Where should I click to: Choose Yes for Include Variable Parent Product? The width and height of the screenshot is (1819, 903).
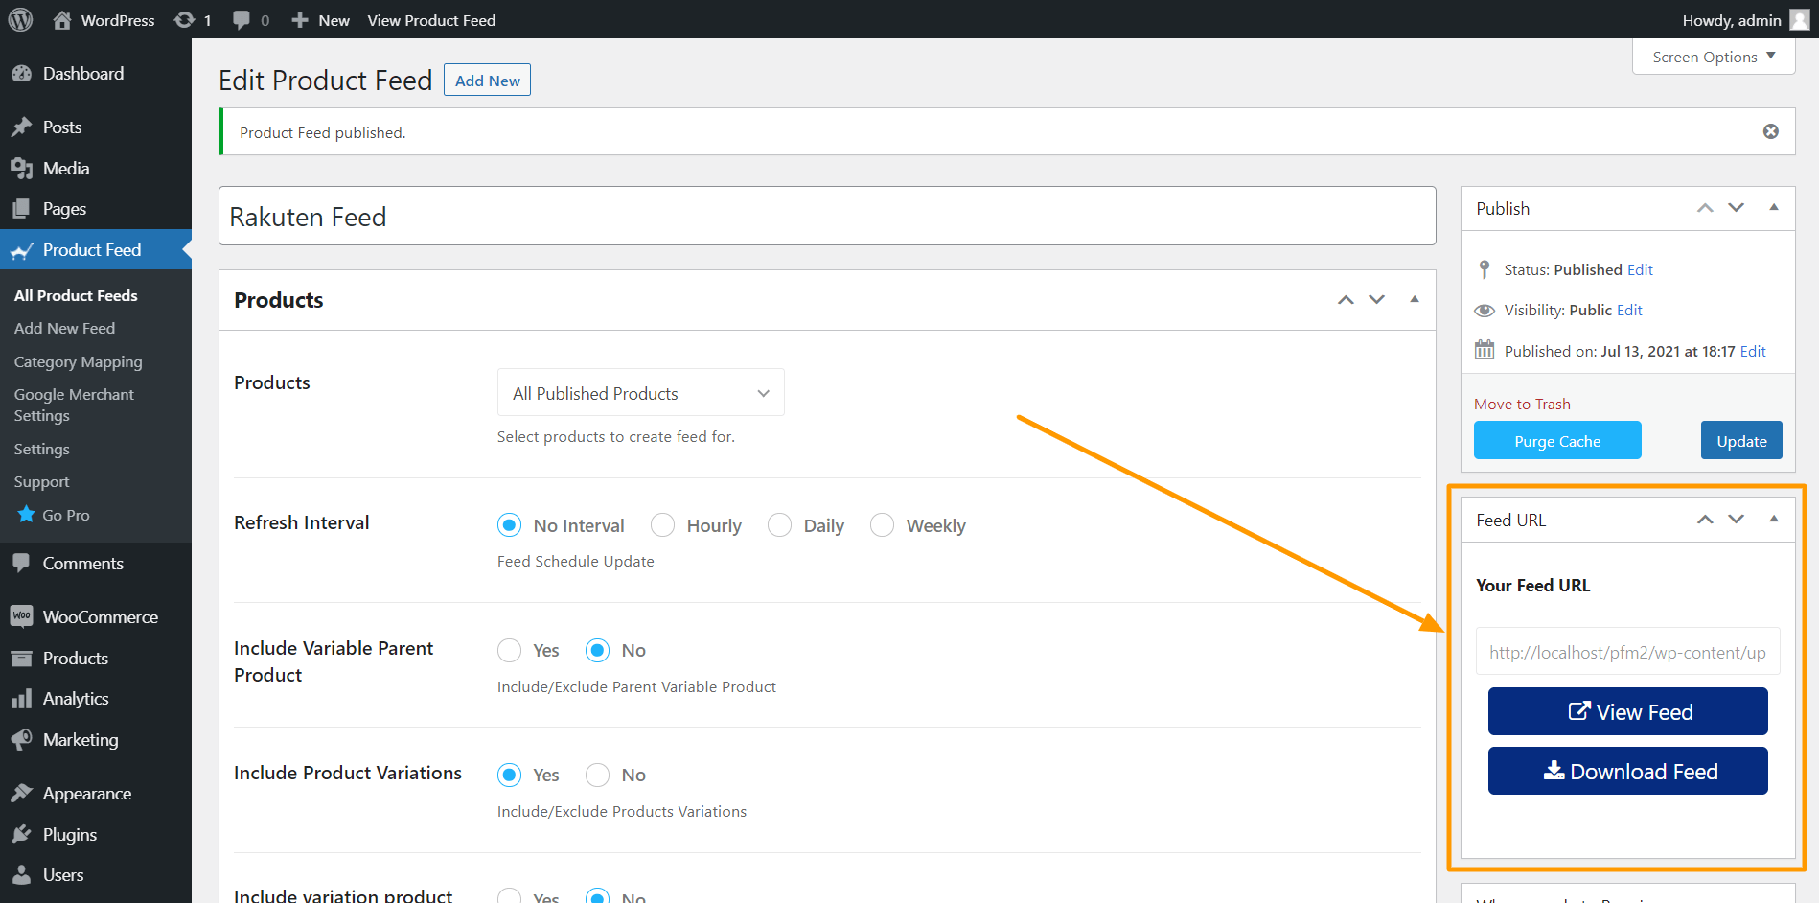coord(510,651)
